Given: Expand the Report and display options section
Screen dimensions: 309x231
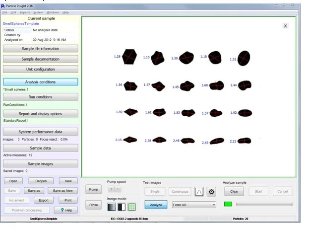Looking at the screenshot, I should [x=40, y=114].
